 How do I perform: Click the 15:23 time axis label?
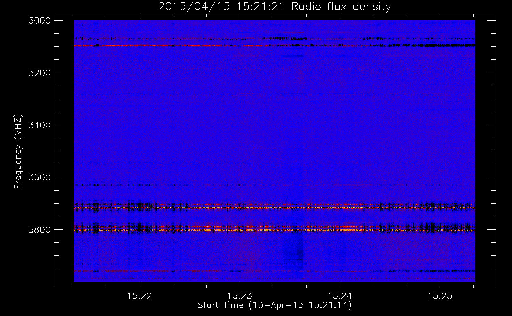click(240, 296)
